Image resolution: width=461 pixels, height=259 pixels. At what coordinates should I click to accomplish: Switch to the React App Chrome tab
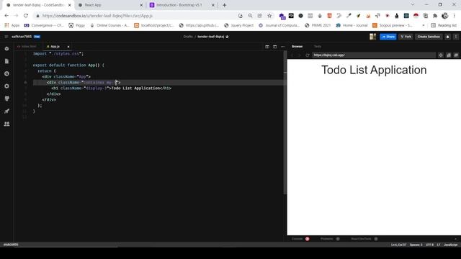tap(110, 5)
